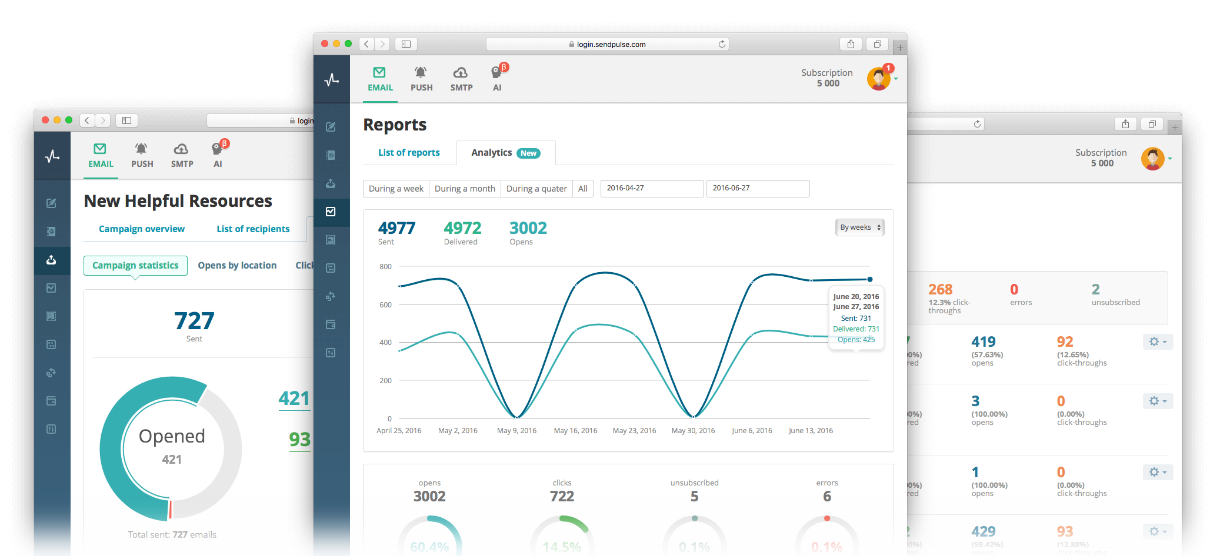The height and width of the screenshot is (556, 1220).
Task: Click the 268 click-throughs number in the right window
Action: point(940,289)
